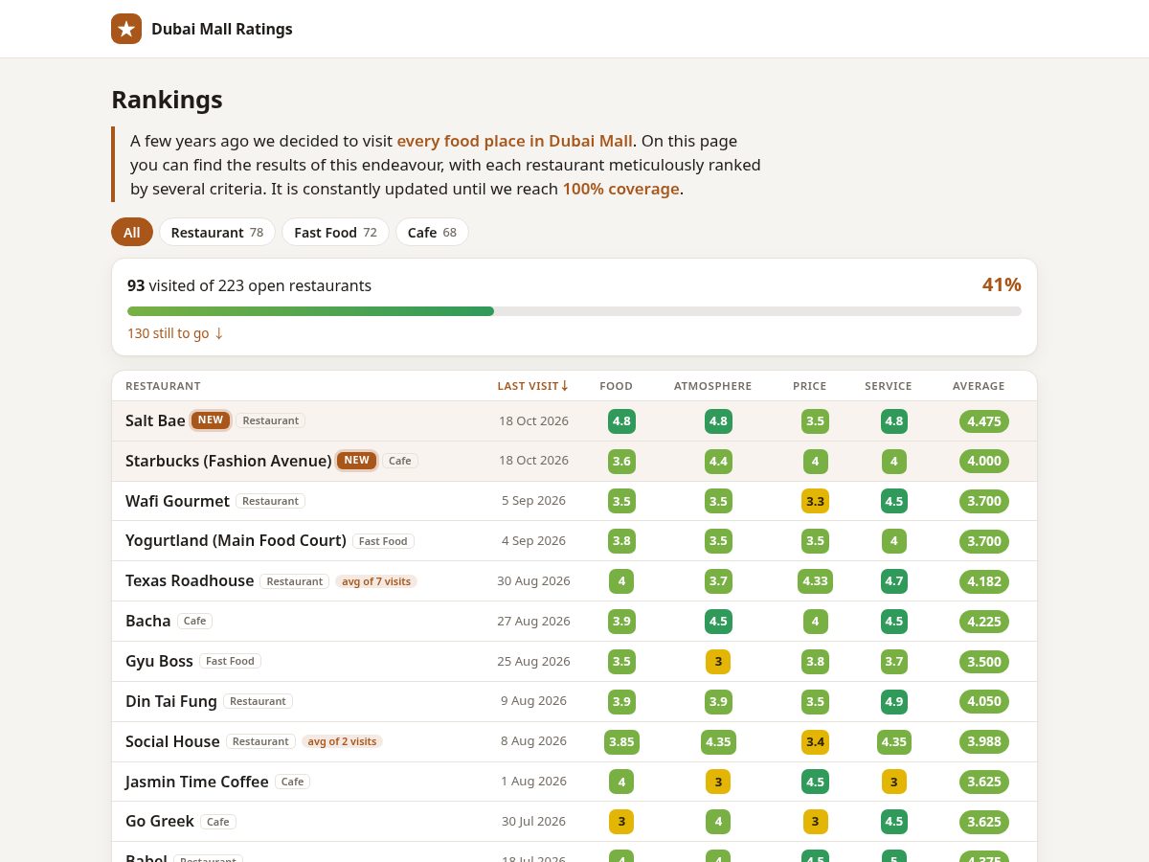Open the Go Greek entry

(x=160, y=821)
